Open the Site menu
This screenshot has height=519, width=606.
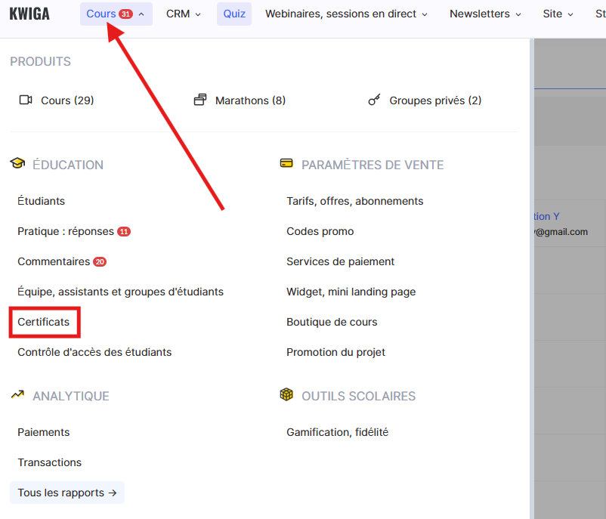point(558,14)
